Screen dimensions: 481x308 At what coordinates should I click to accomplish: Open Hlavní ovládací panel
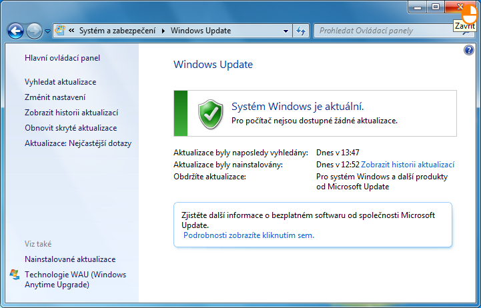[62, 58]
